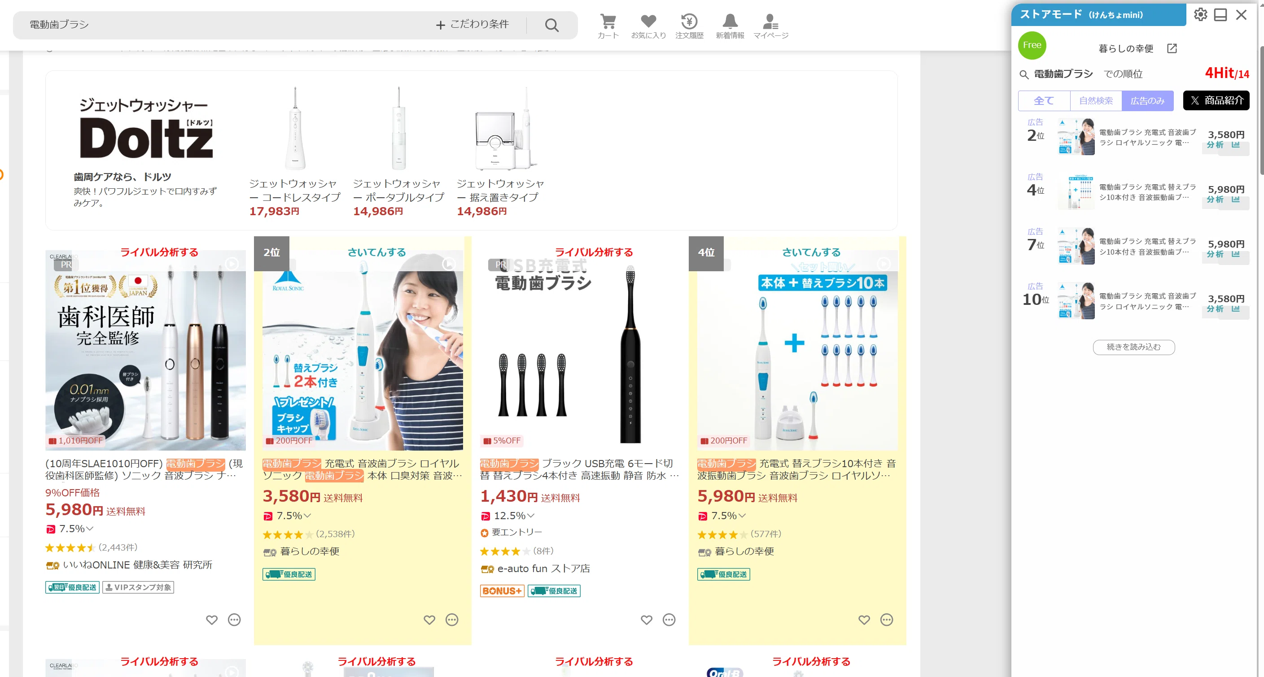The width and height of the screenshot is (1264, 677).
Task: Dock the store mode panel window icon
Action: click(1220, 15)
